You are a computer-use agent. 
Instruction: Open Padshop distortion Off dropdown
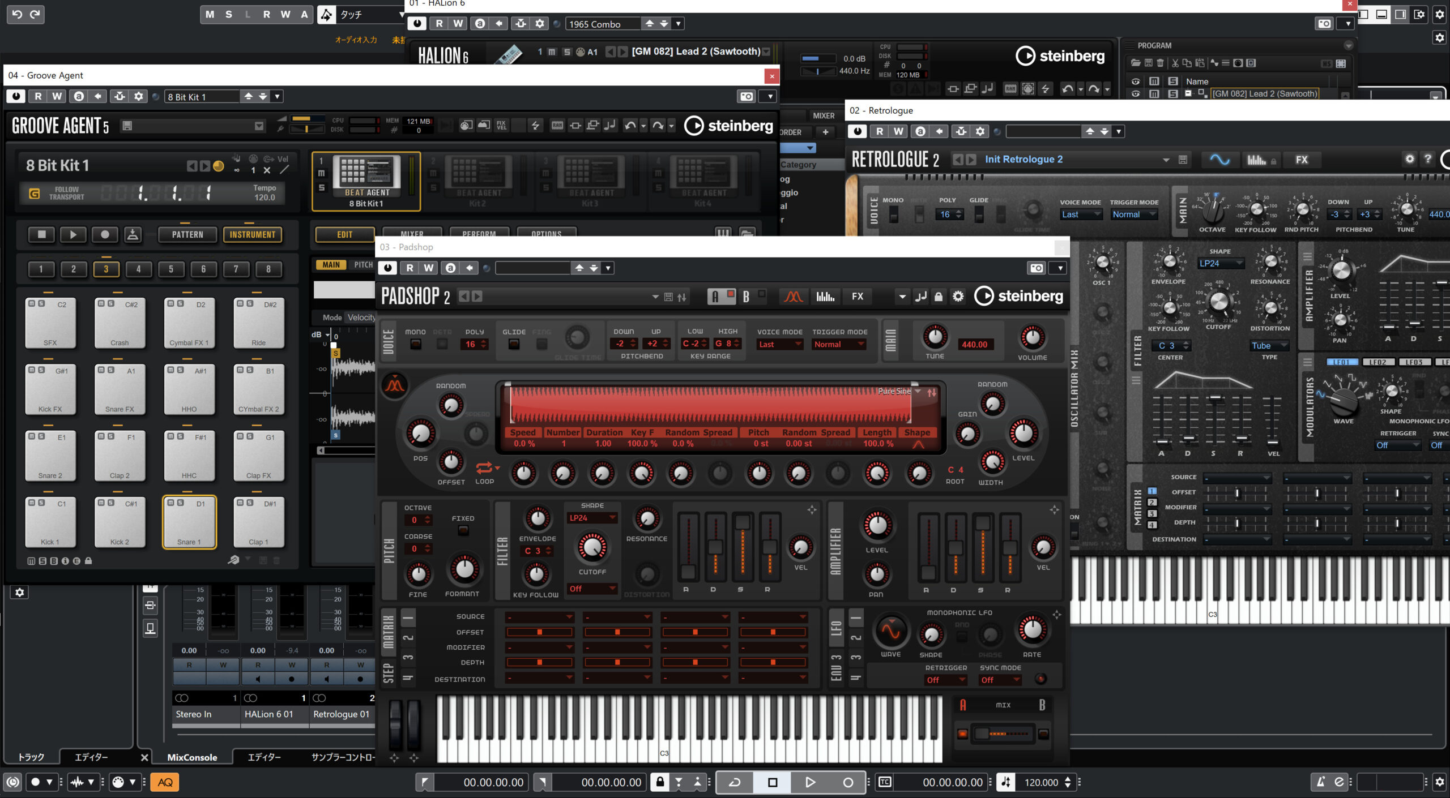(592, 589)
